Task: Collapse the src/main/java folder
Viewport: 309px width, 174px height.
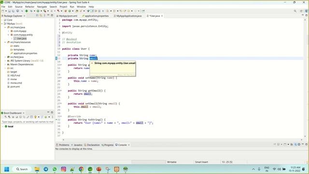Action: [x=5, y=28]
